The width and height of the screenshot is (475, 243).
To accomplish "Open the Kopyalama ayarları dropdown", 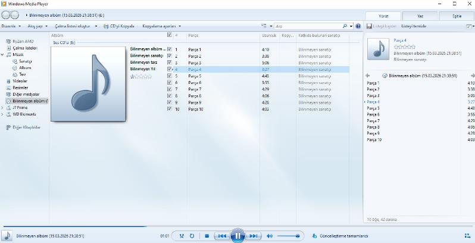I will point(161,26).
